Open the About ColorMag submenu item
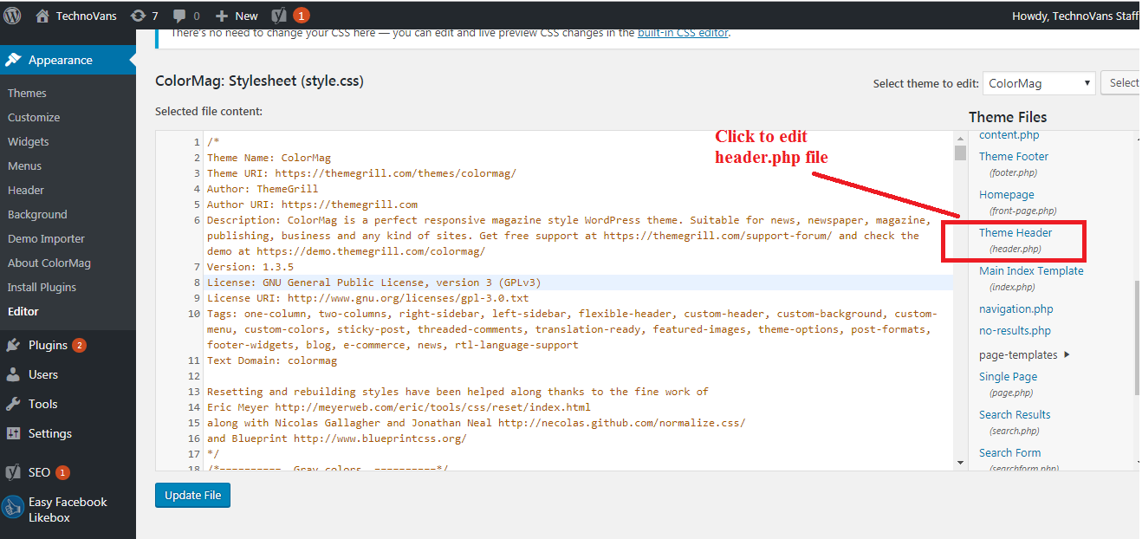The width and height of the screenshot is (1142, 539). pos(49,263)
